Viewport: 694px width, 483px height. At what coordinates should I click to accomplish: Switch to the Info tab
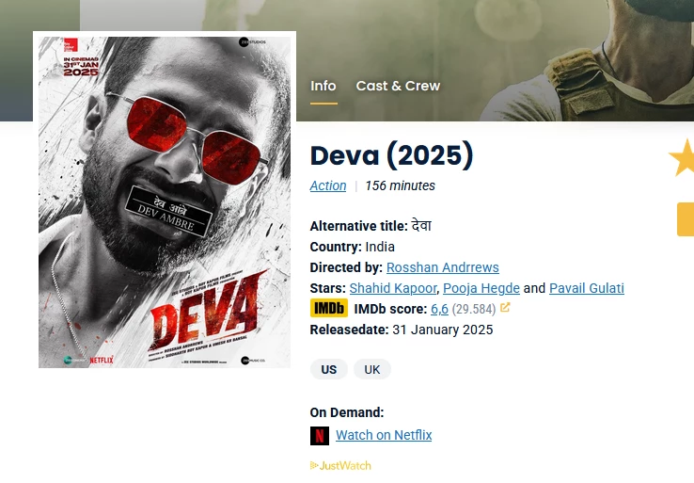coord(323,86)
